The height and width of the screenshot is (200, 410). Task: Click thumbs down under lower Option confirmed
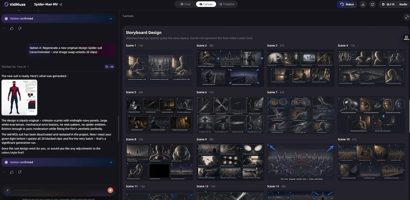point(20,172)
